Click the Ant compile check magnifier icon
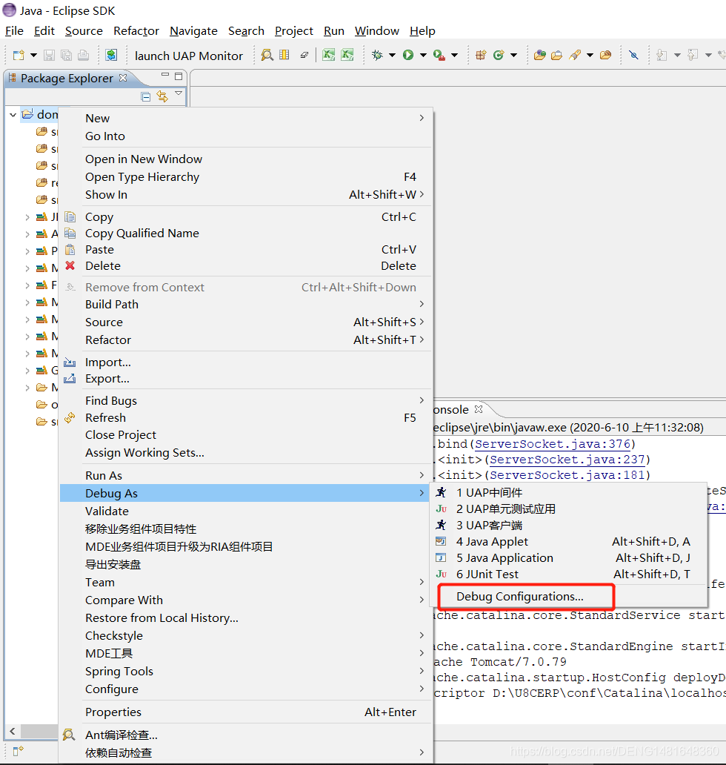Screen dimensions: 726x765 (x=69, y=735)
